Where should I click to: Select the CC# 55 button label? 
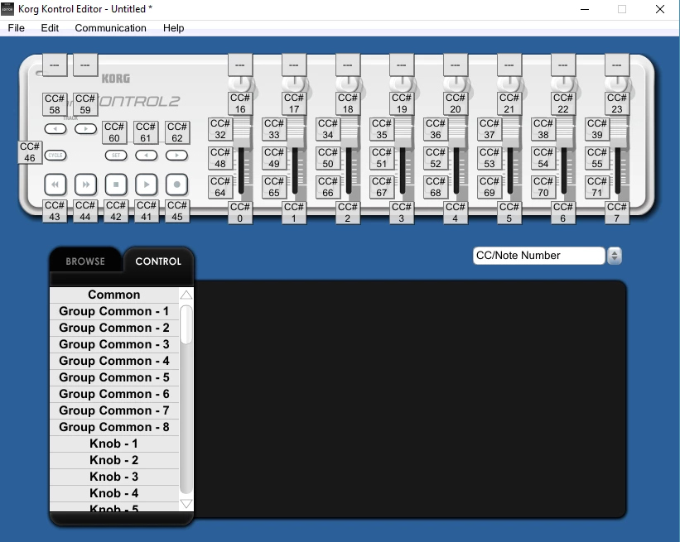(597, 158)
